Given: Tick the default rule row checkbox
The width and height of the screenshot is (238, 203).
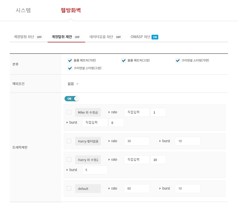Looking at the screenshot, I should 69,188.
